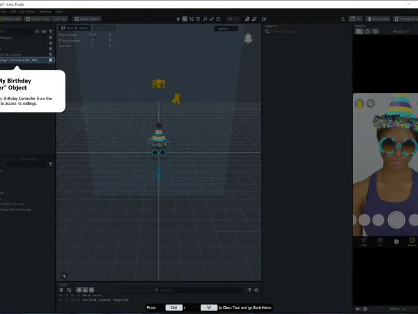Viewport: 418px width, 314px height.
Task: Select the yellow light gizmo in scene
Action: (x=176, y=98)
